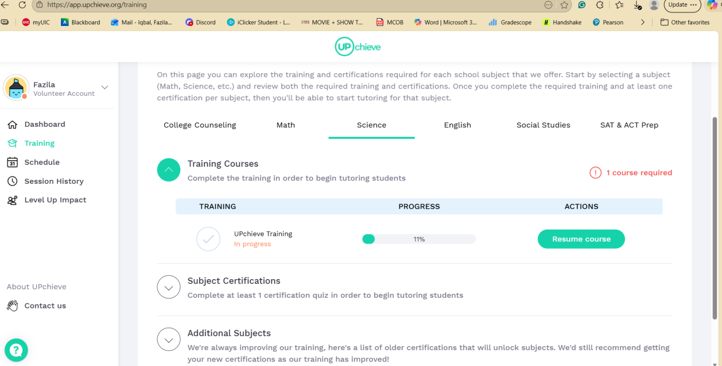Click the Dashboard home icon
Screen dimensions: 722x366
click(x=12, y=125)
